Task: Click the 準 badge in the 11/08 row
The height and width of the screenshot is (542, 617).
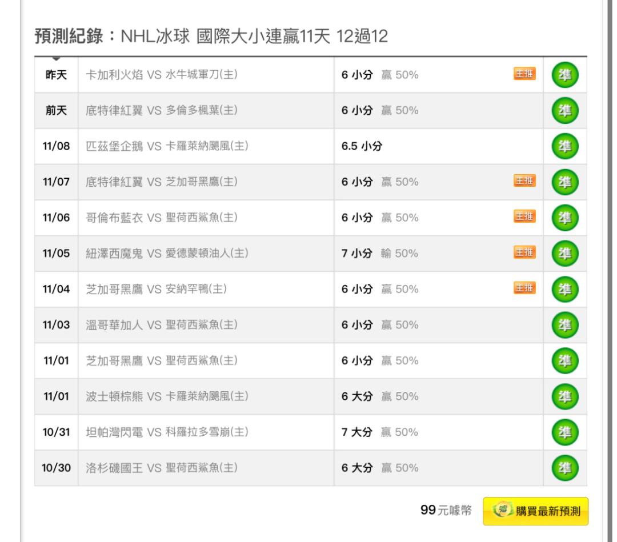Action: [x=564, y=146]
